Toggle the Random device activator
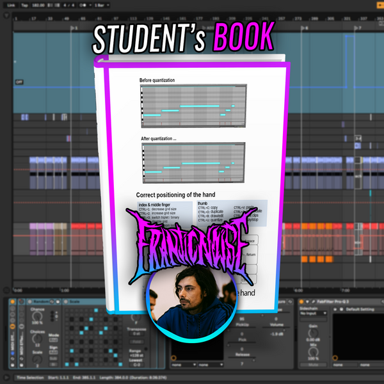 click(x=29, y=301)
